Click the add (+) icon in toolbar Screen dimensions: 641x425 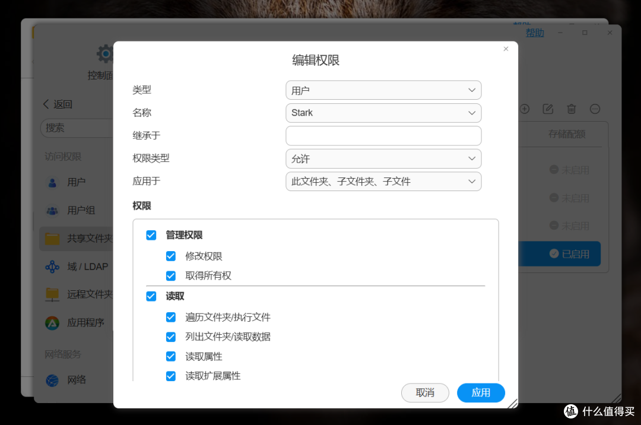pyautogui.click(x=524, y=109)
